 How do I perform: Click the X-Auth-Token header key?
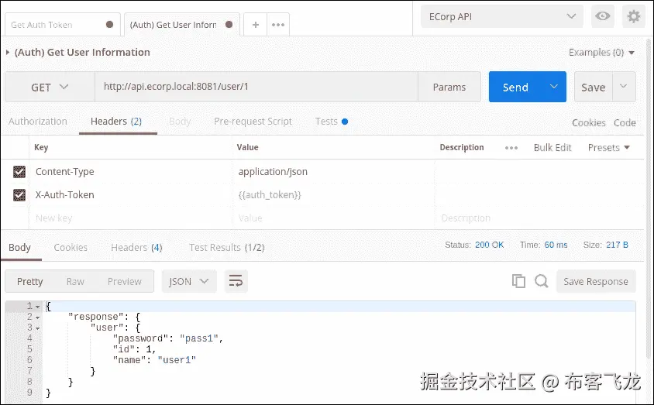(64, 195)
